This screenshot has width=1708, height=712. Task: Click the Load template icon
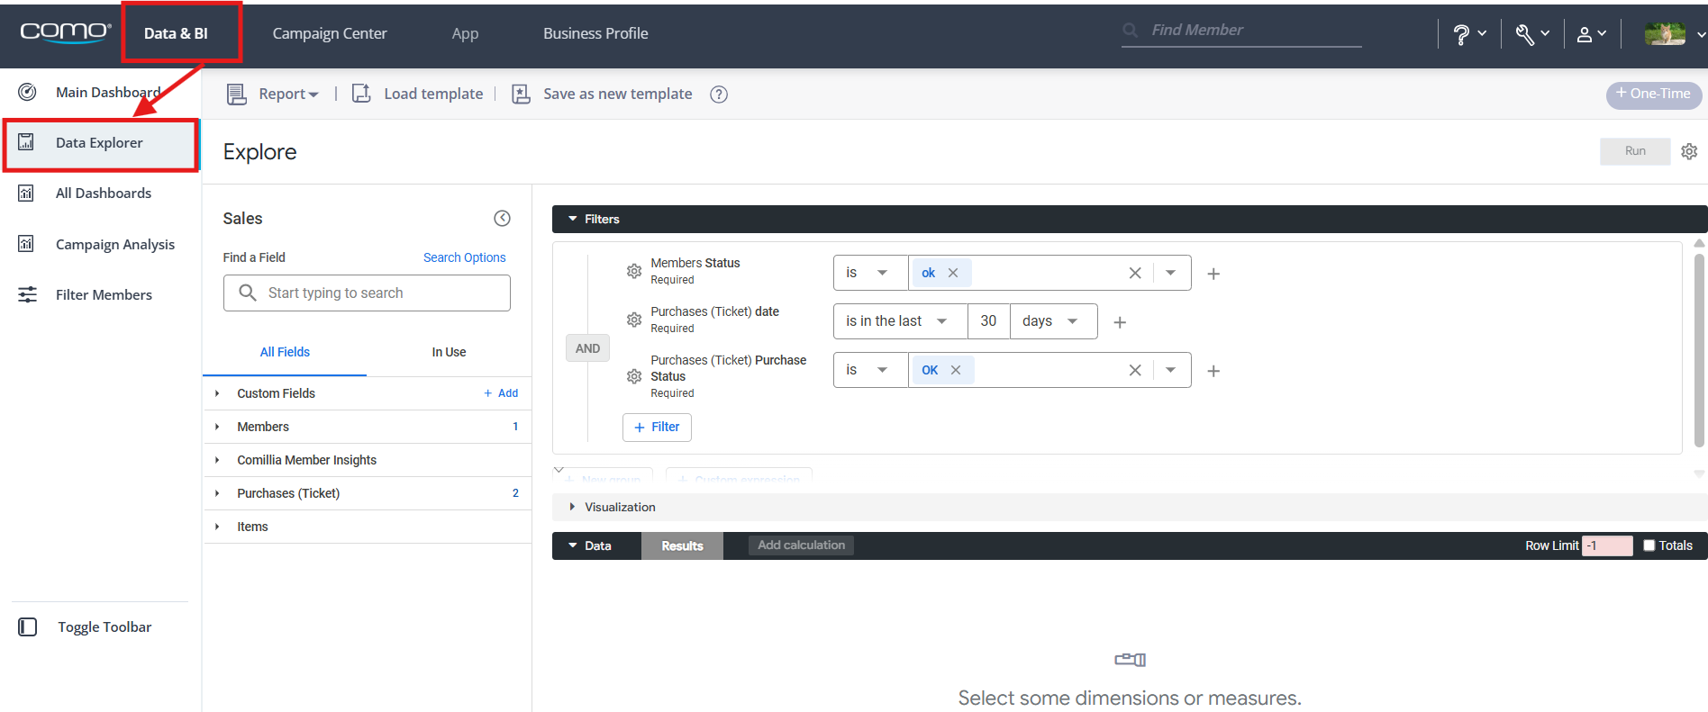361,94
